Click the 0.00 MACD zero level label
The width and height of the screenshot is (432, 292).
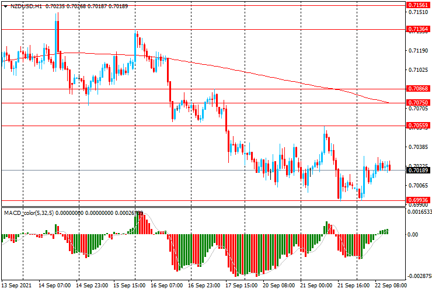413,235
